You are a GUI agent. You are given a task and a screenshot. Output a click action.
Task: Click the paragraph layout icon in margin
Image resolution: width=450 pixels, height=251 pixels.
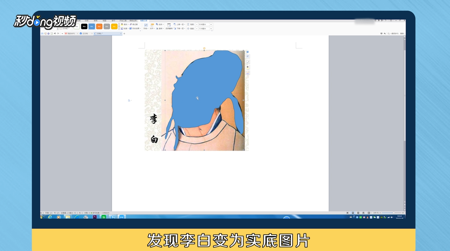pos(129,100)
